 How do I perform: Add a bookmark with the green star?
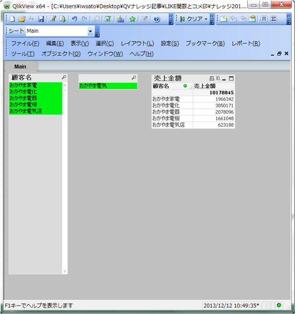point(132,19)
